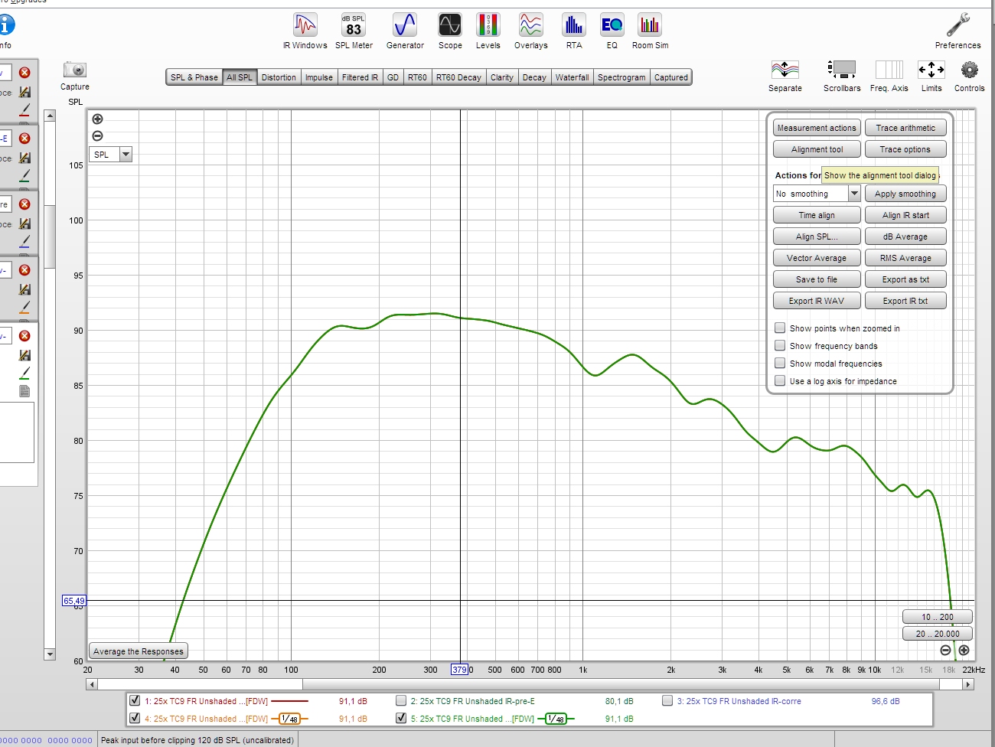This screenshot has width=995, height=747.
Task: Open the Room Sim tool
Action: pyautogui.click(x=650, y=31)
